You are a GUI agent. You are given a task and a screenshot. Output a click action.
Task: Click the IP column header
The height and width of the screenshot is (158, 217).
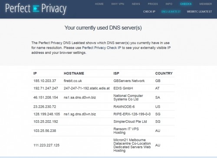[35, 73]
